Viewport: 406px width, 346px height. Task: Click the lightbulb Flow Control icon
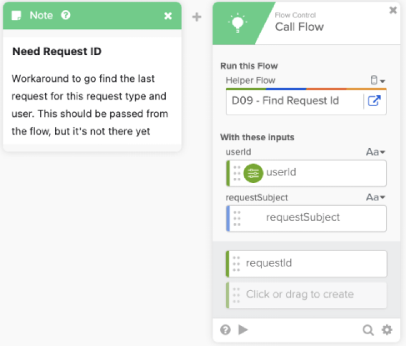238,23
